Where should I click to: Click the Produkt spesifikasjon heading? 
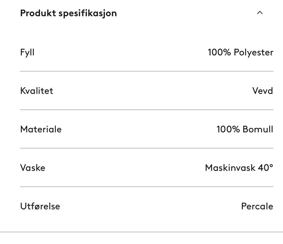(68, 13)
